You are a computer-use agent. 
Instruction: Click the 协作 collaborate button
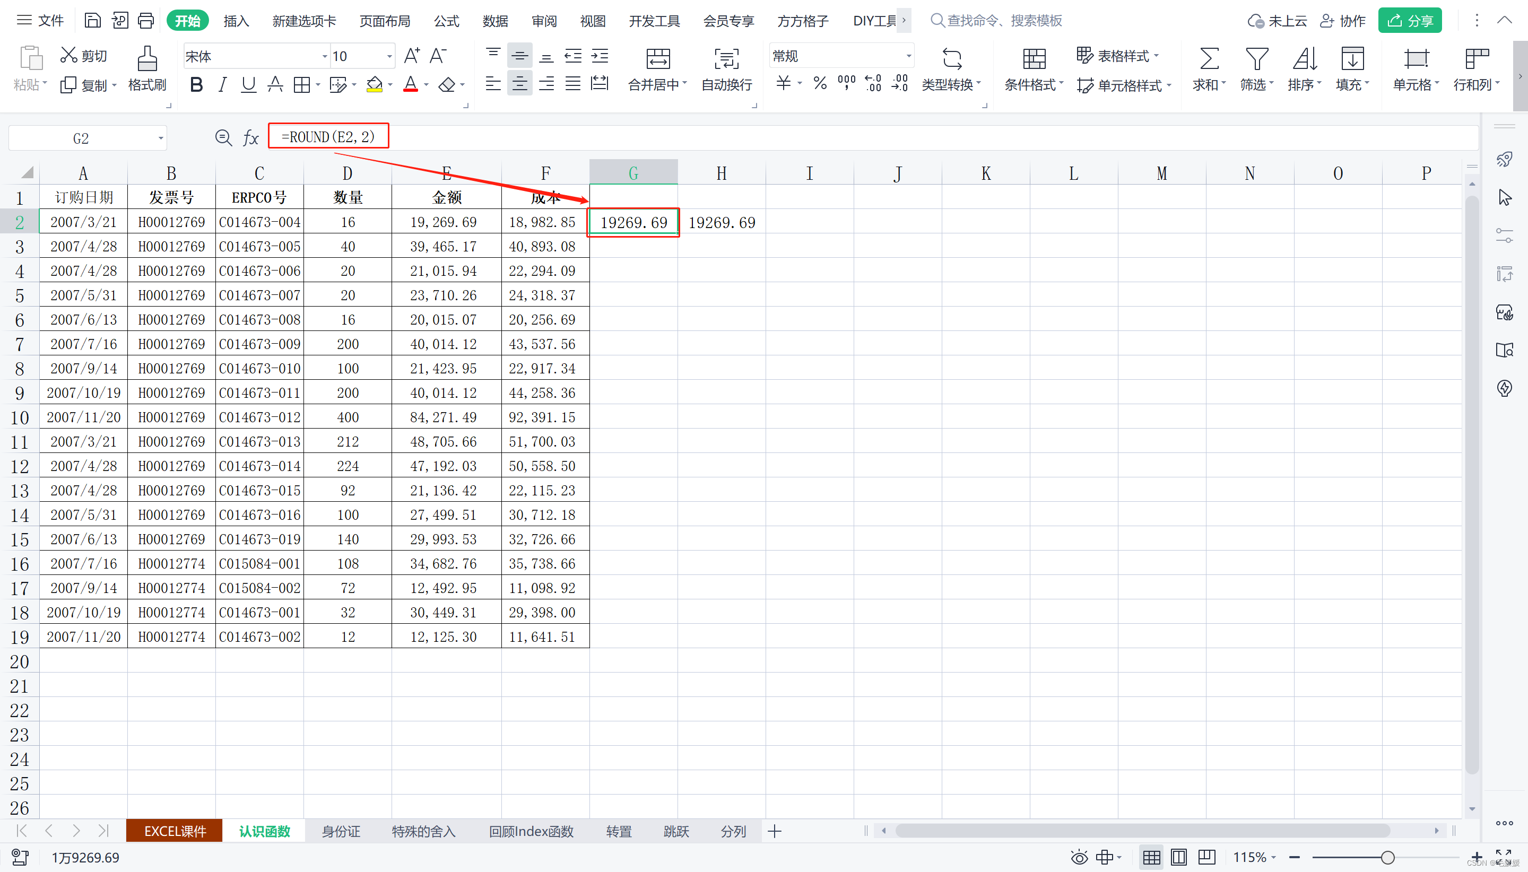[x=1342, y=20]
